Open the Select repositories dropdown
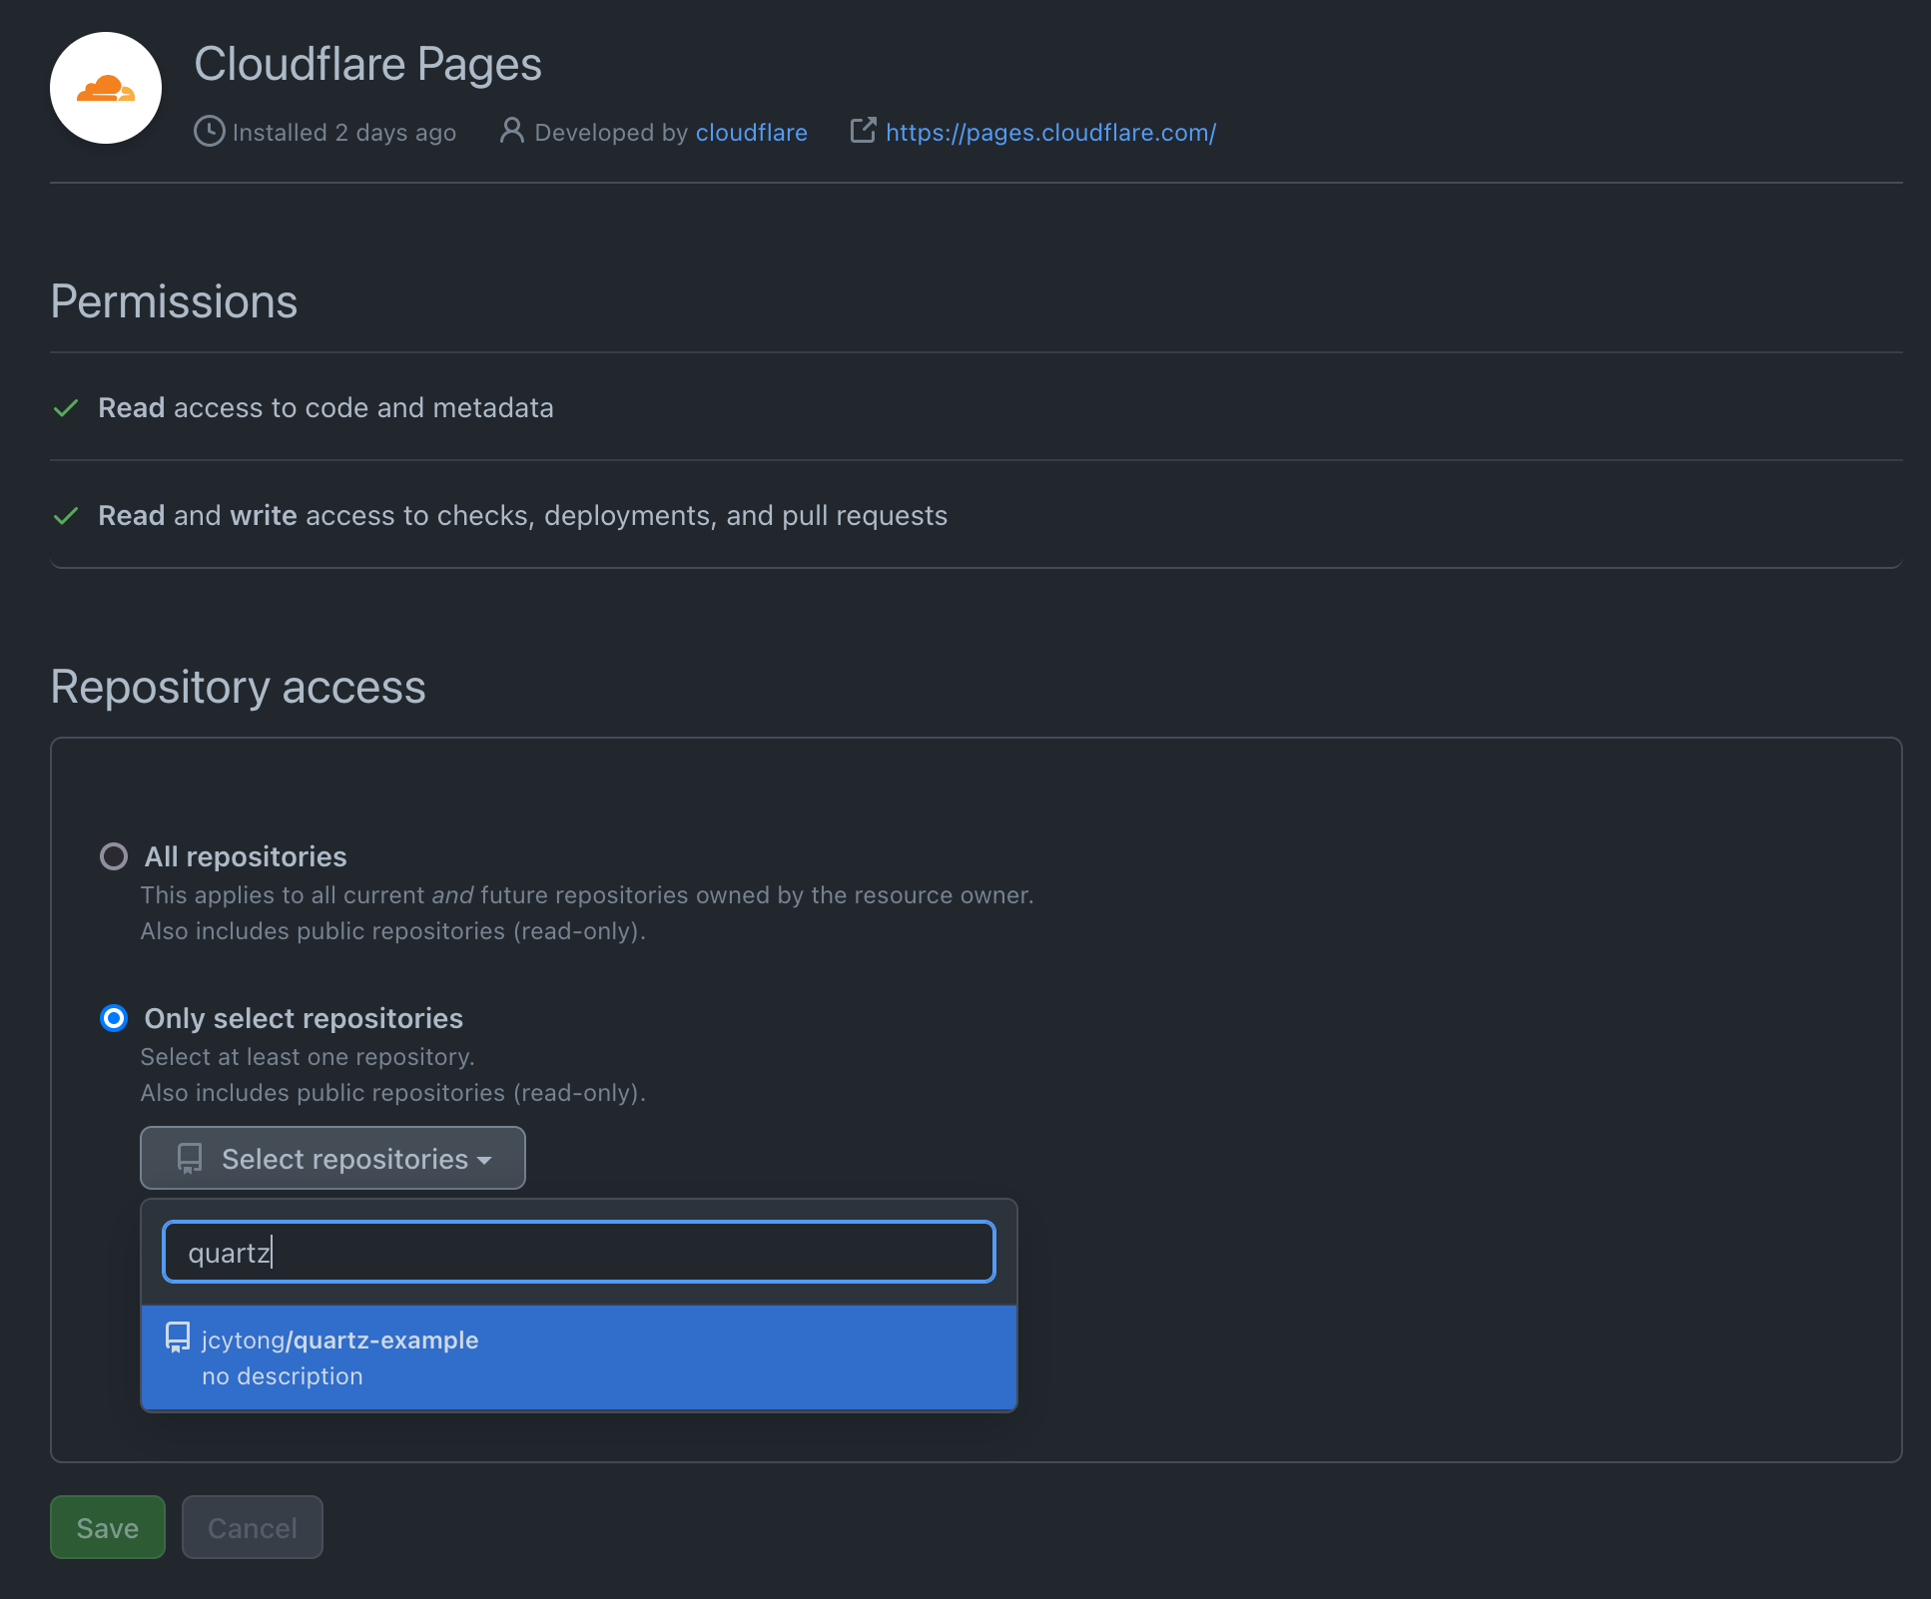The width and height of the screenshot is (1931, 1599). (332, 1158)
